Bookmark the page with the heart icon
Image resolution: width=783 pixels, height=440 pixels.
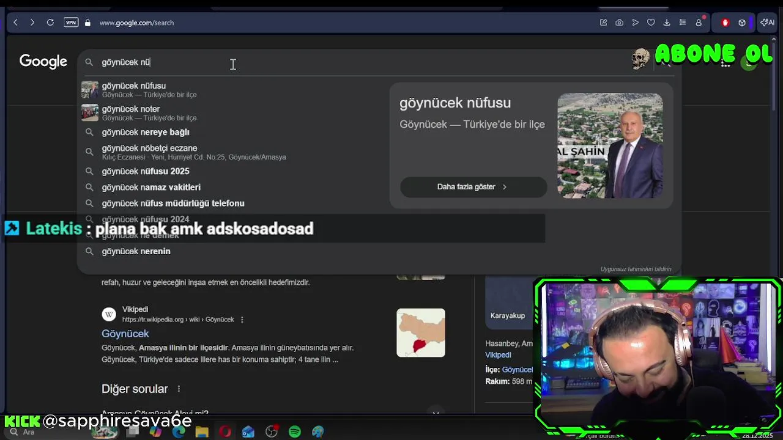click(x=651, y=23)
